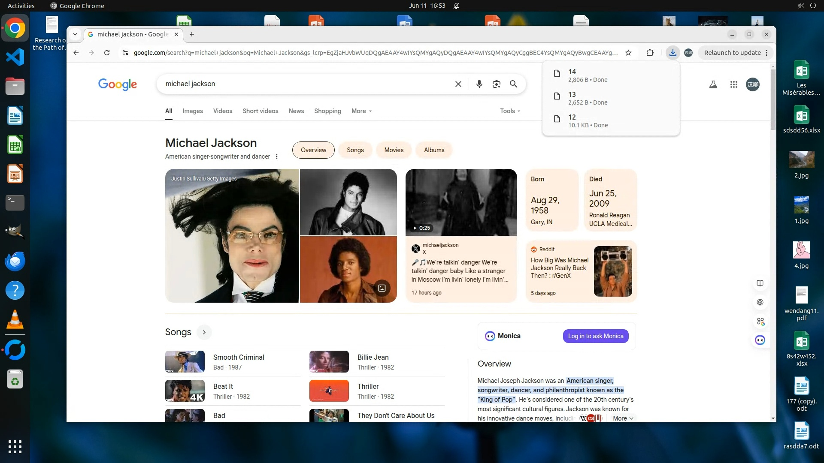This screenshot has height=463, width=824.
Task: Expand the More search categories dropdown
Action: point(361,111)
